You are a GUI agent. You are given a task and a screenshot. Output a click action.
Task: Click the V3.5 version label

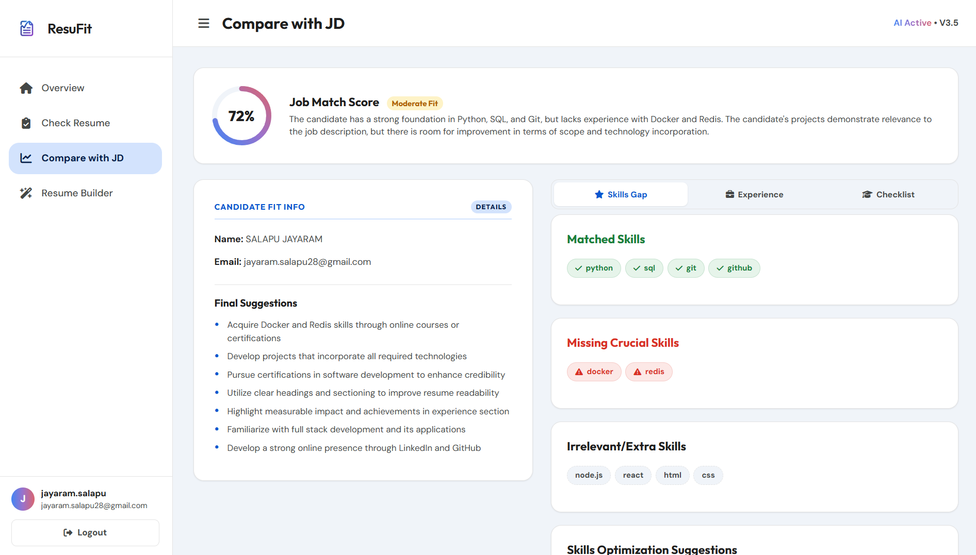click(x=949, y=23)
